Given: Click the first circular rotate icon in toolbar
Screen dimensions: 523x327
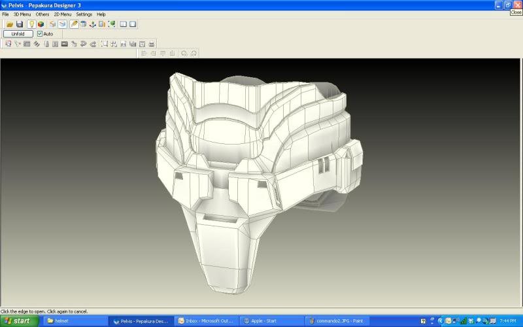Looking at the screenshot, I should pos(184,53).
